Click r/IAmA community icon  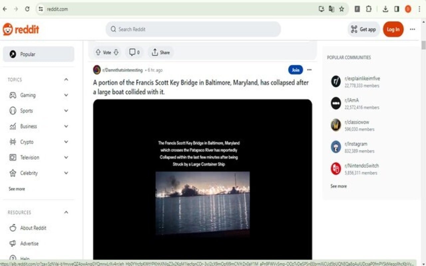(336, 103)
